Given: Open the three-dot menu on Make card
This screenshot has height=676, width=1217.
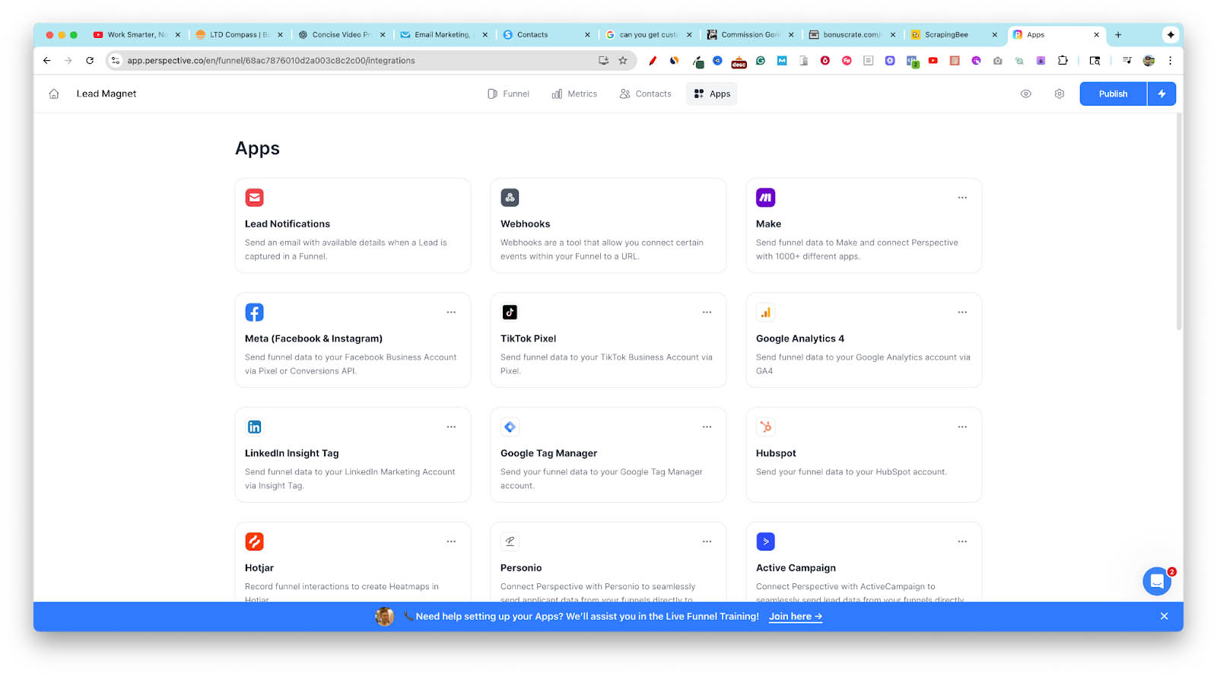Looking at the screenshot, I should [962, 198].
